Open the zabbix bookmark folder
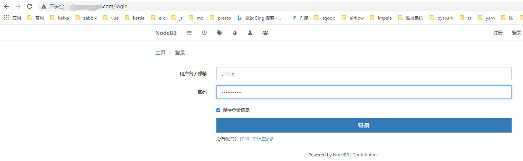Screen dimensions: 523x161 click(x=86, y=18)
